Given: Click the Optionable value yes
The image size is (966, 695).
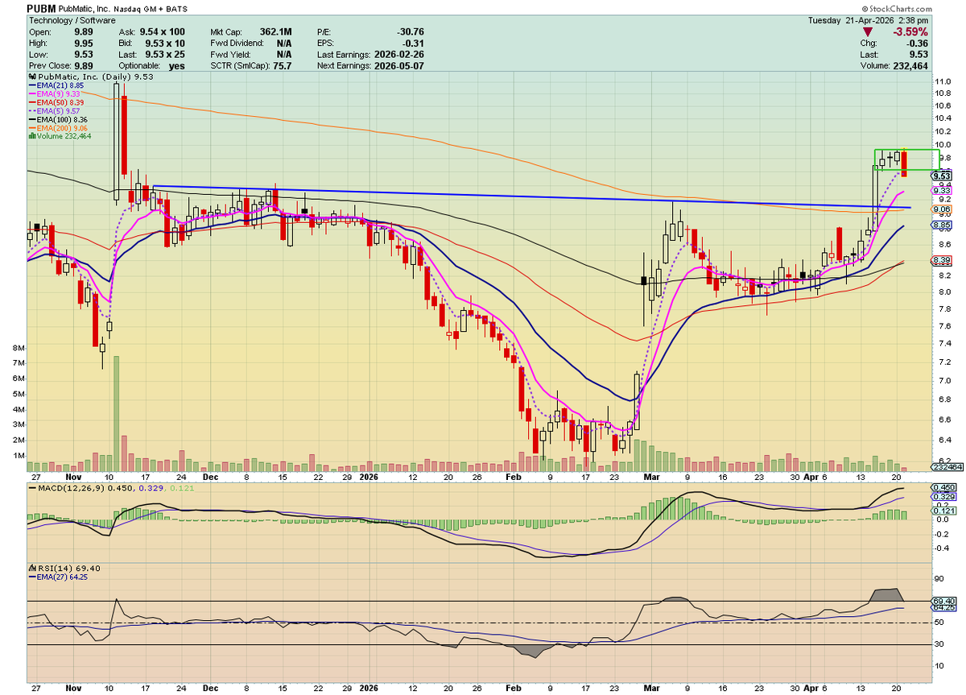Looking at the screenshot, I should [x=177, y=66].
